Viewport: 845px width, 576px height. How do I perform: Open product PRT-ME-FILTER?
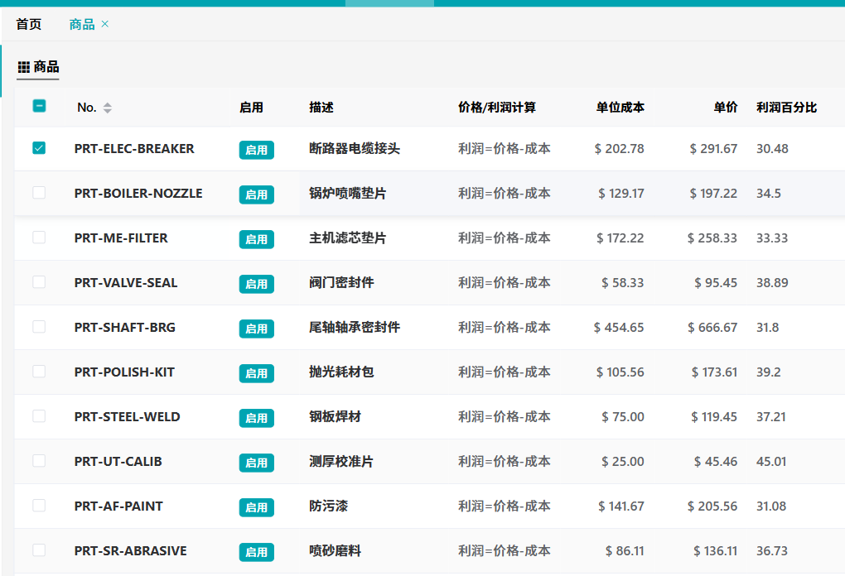[121, 238]
